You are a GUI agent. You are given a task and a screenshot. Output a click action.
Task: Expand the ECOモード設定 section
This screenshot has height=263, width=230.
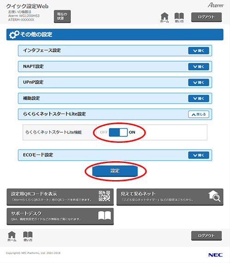(x=199, y=155)
